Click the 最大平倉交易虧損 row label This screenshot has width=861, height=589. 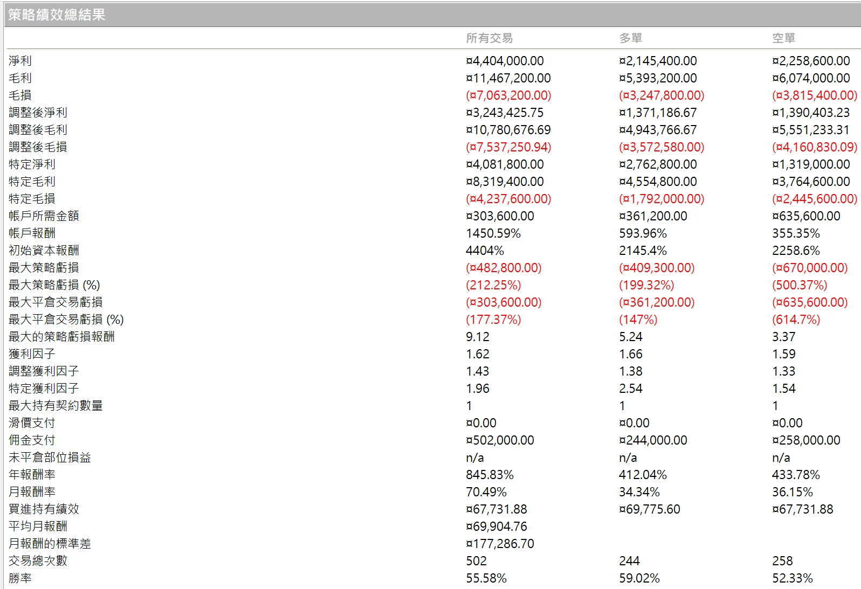tap(56, 302)
